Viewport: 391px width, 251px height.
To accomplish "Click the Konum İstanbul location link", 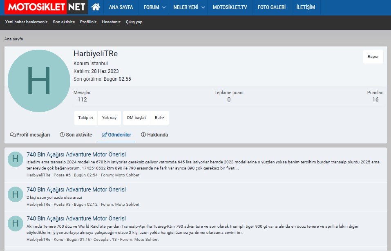I will [x=99, y=64].
